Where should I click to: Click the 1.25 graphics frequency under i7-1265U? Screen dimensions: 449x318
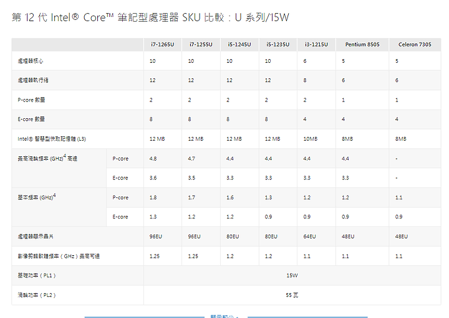(x=155, y=256)
